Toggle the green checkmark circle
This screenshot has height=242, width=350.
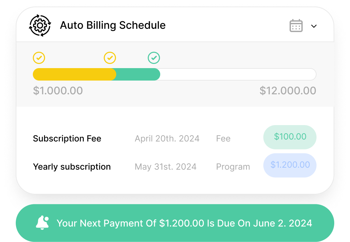click(154, 58)
